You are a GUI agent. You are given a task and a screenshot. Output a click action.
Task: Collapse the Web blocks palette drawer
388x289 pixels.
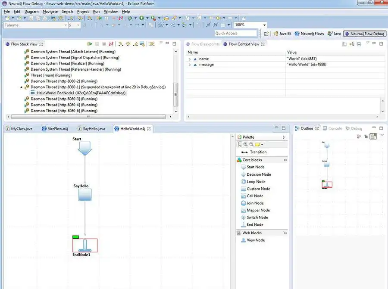(285, 233)
